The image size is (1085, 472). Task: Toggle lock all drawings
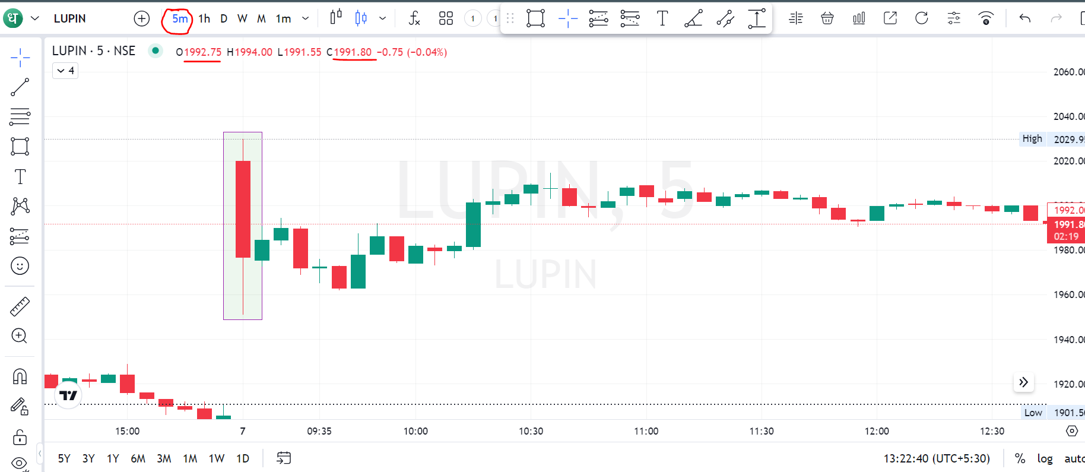pyautogui.click(x=20, y=437)
